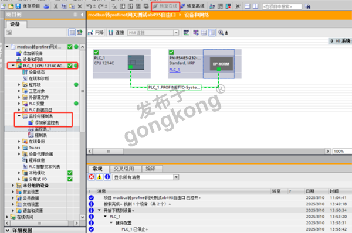
Task: Expand the 程序块 folder
Action: [19, 85]
